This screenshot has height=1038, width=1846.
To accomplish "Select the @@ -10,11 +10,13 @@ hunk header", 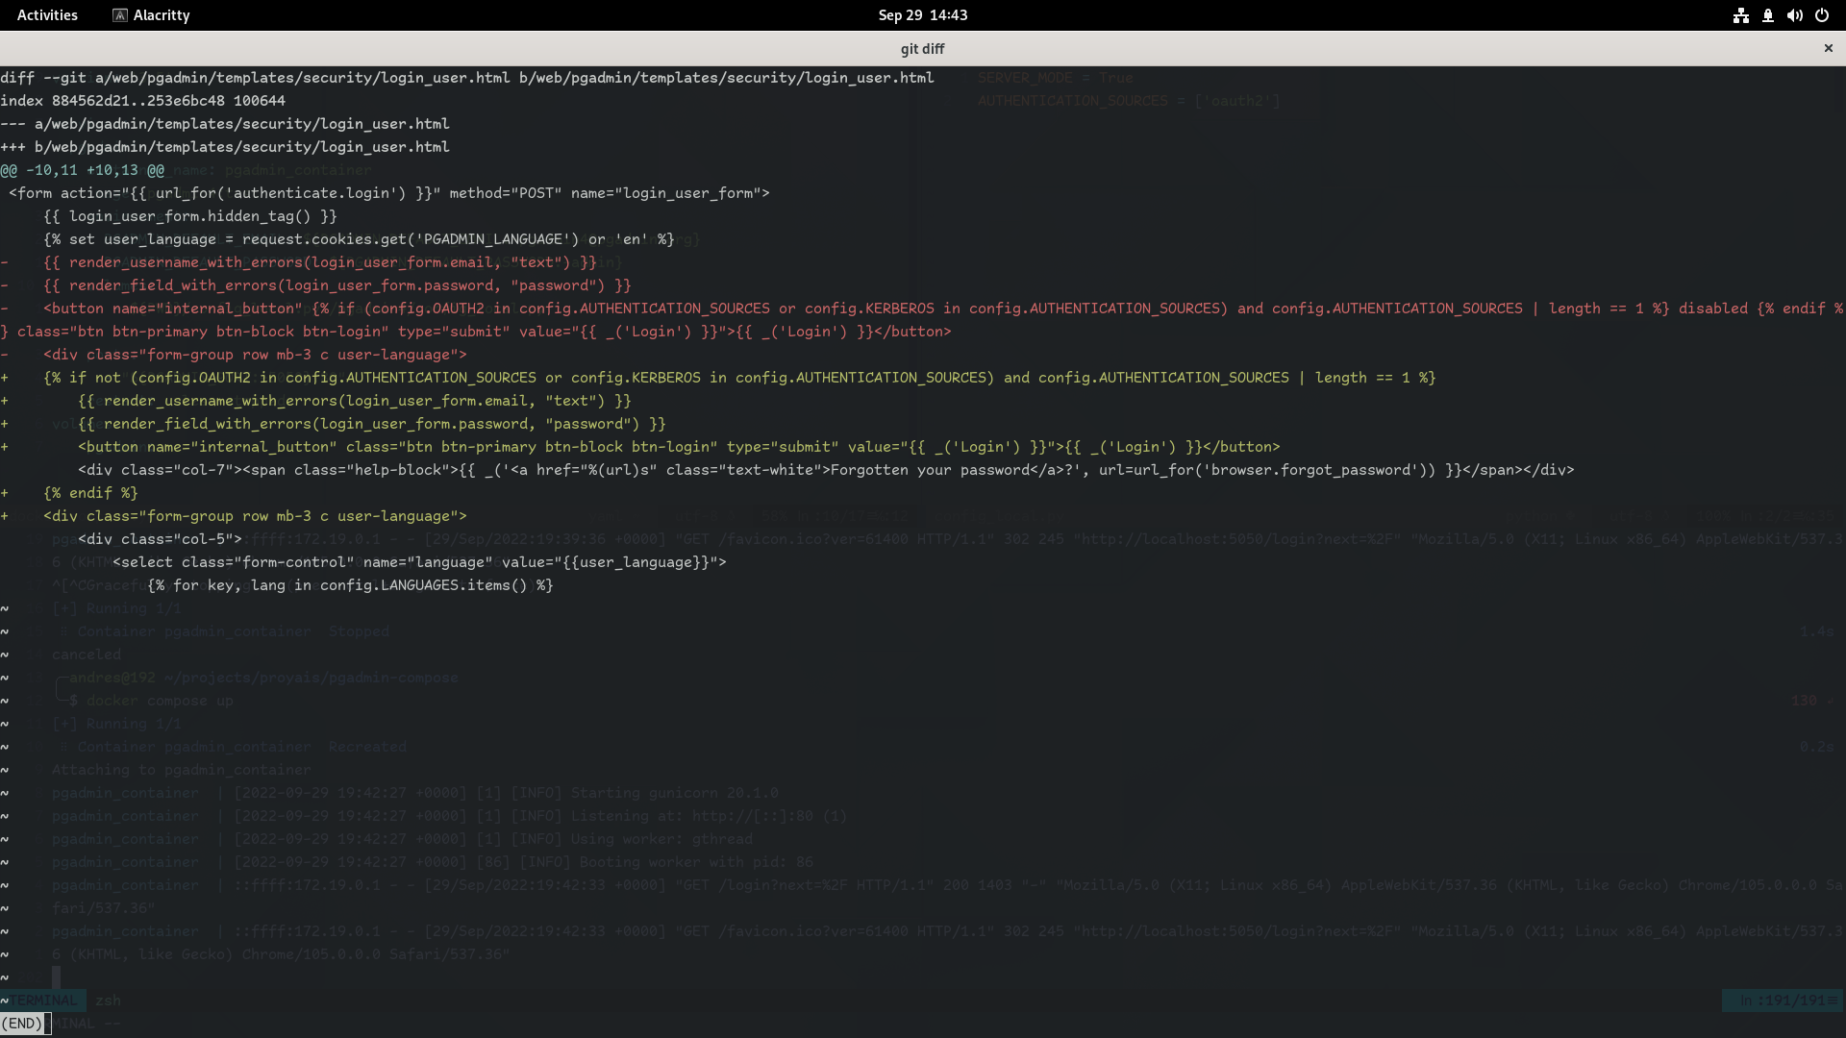I will 82,170.
